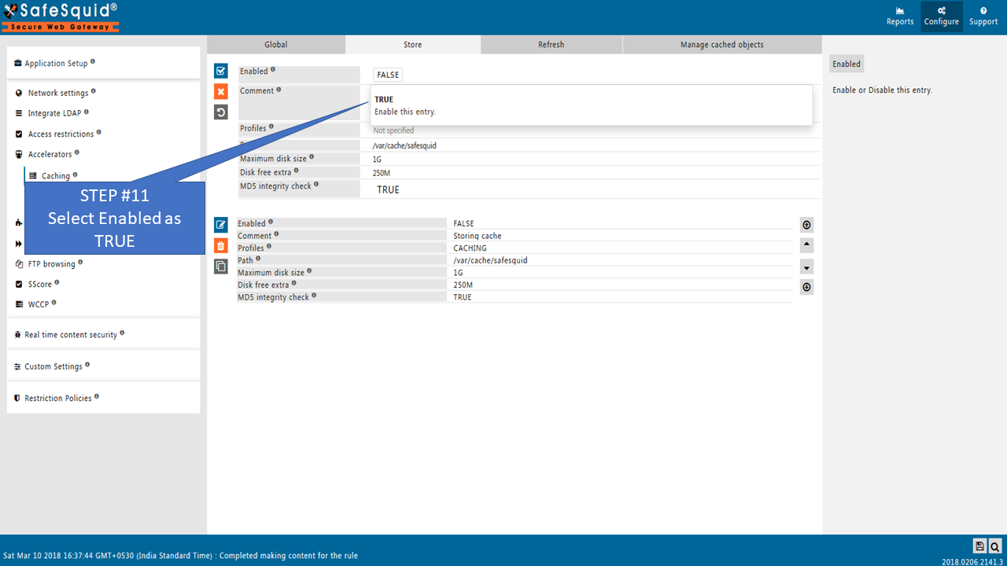Image resolution: width=1007 pixels, height=566 pixels.
Task: Switch to the Global tab
Action: (x=275, y=45)
